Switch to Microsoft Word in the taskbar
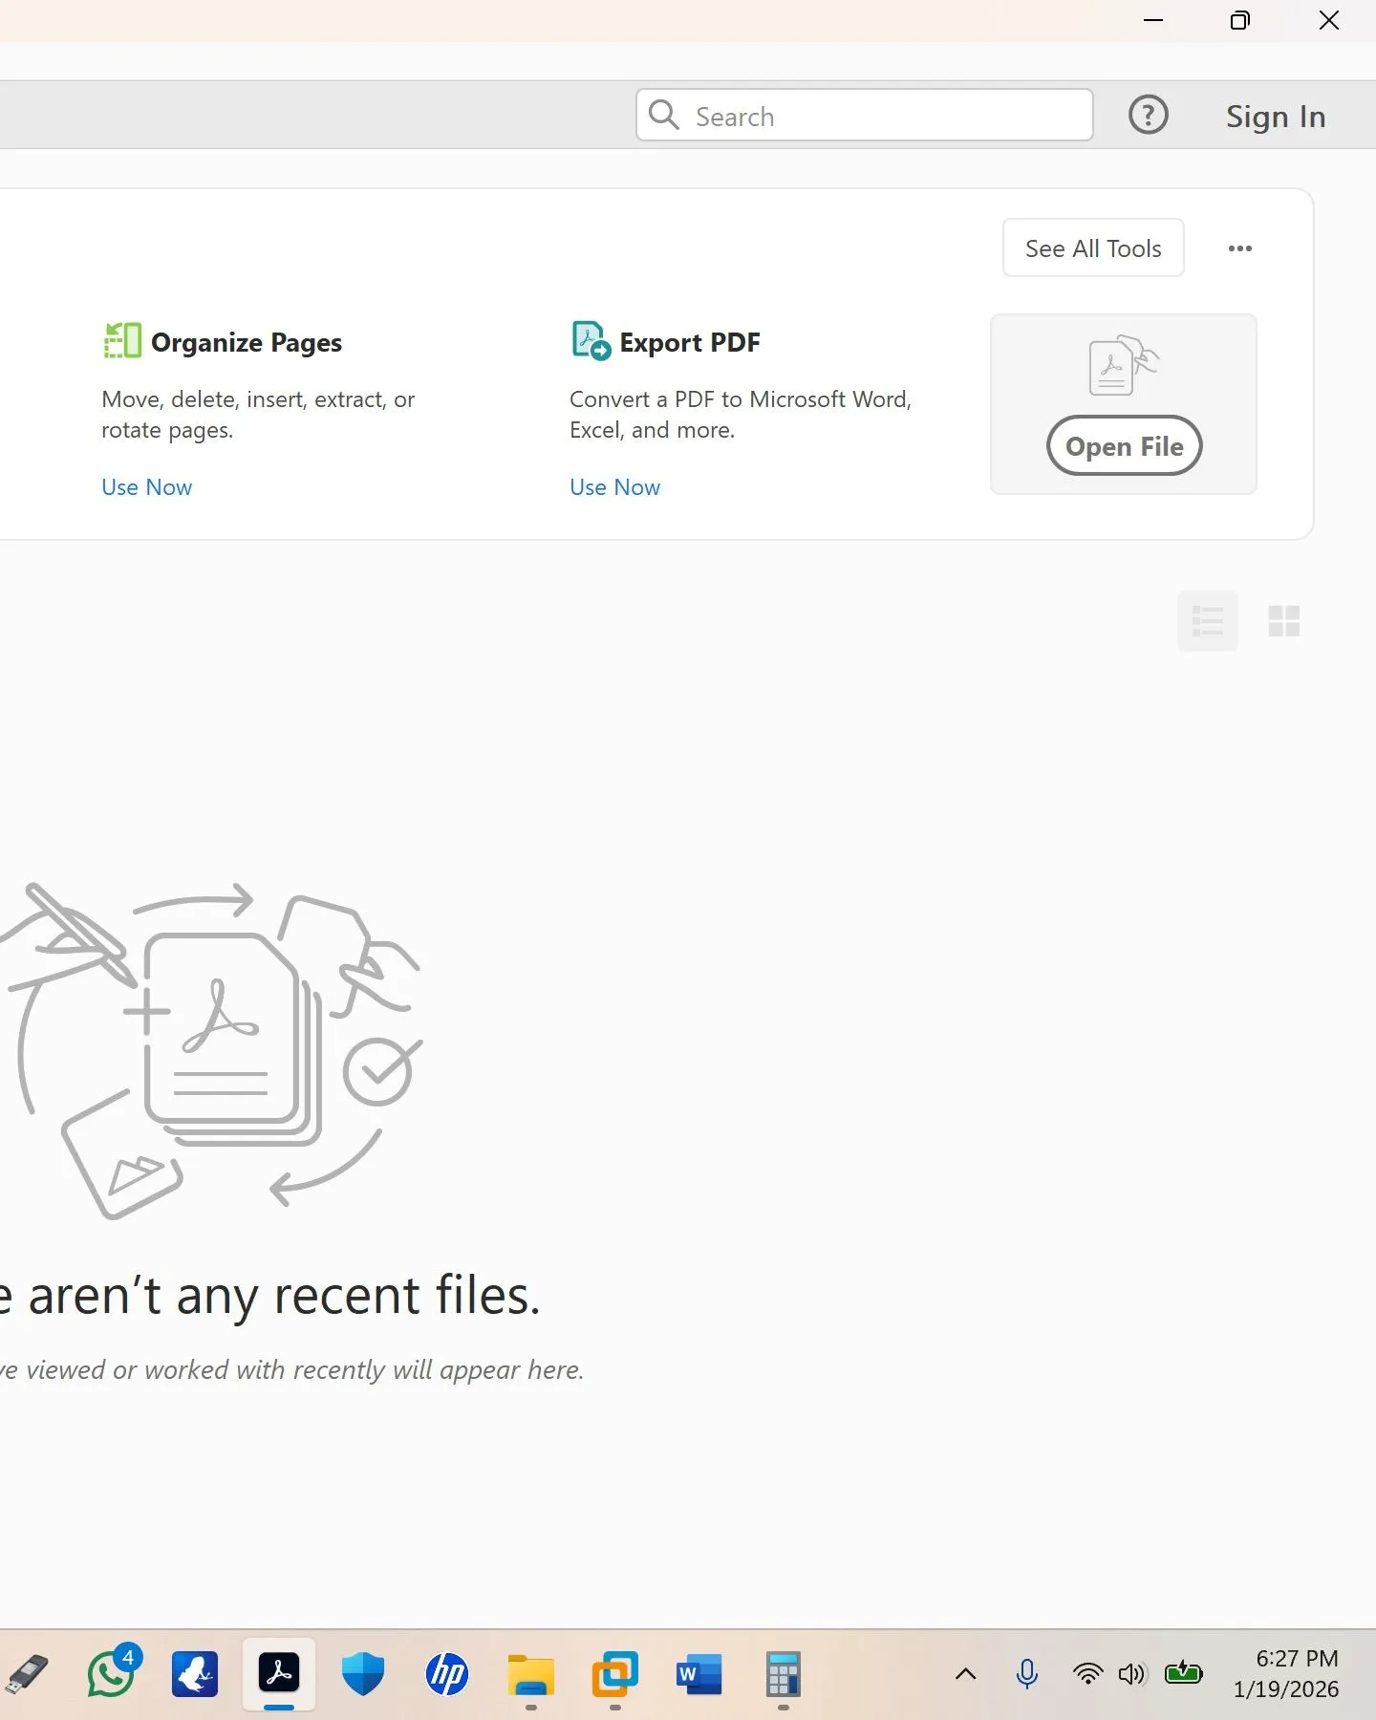 tap(699, 1674)
